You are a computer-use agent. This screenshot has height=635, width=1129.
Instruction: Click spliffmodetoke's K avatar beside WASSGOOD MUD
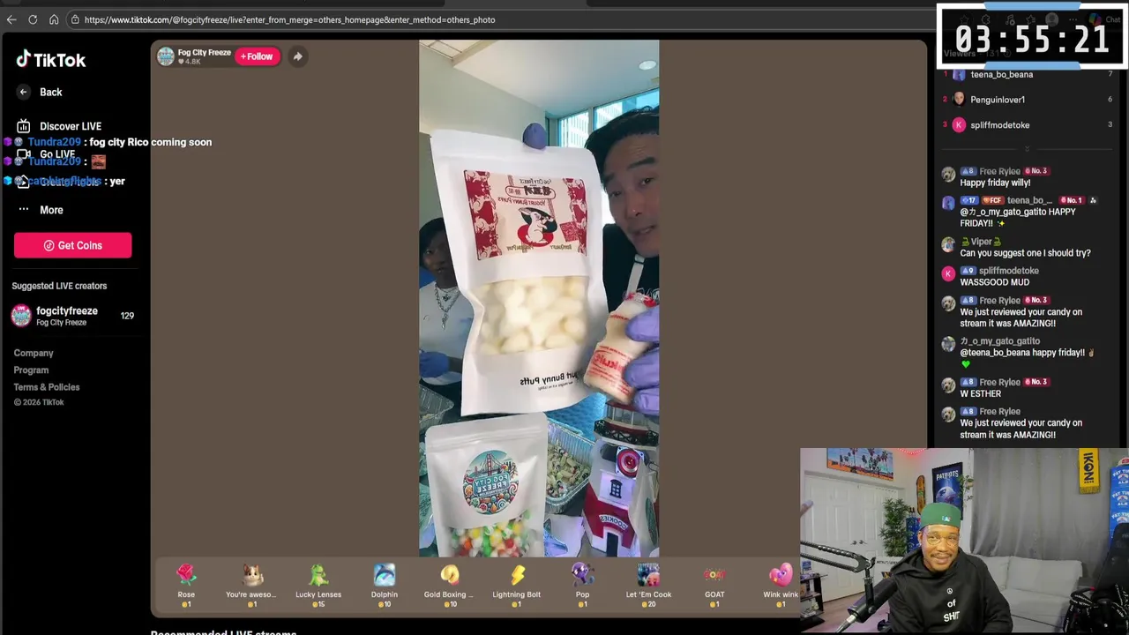coord(948,274)
